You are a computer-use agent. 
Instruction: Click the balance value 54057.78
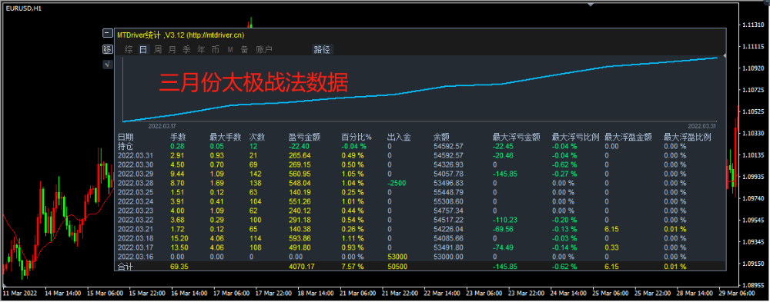point(448,174)
